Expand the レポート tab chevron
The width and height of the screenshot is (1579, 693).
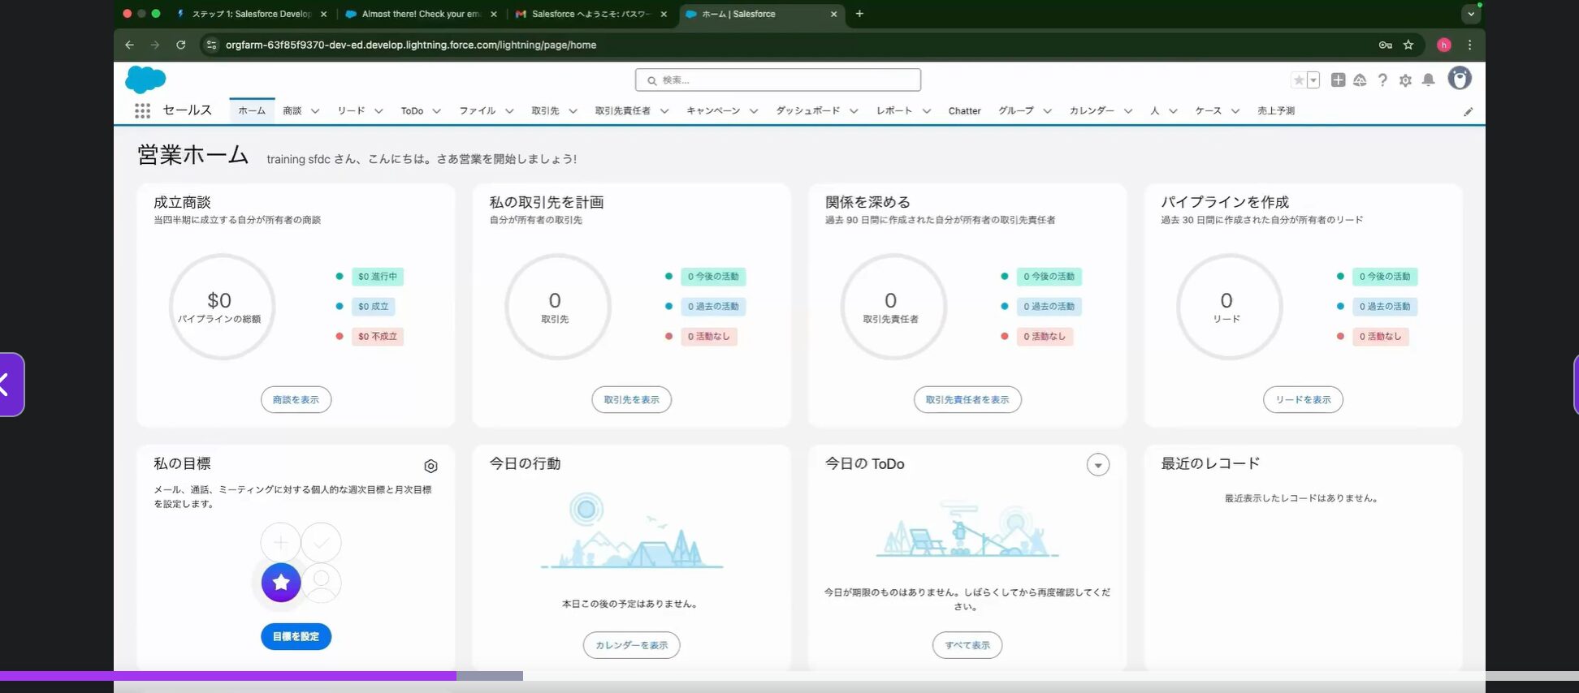point(926,111)
